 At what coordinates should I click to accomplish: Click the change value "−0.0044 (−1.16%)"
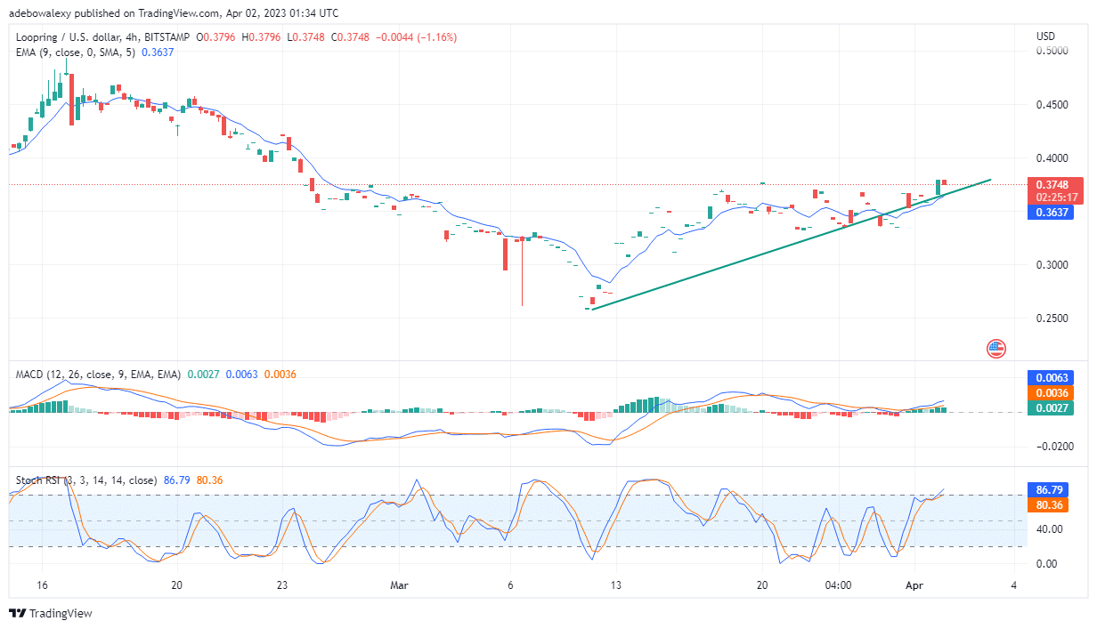(416, 36)
